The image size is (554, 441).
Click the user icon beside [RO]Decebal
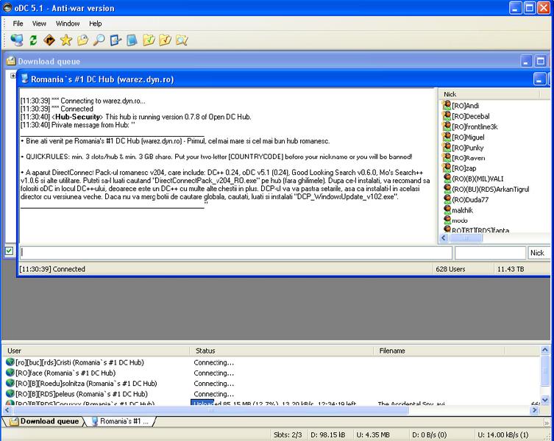click(447, 116)
